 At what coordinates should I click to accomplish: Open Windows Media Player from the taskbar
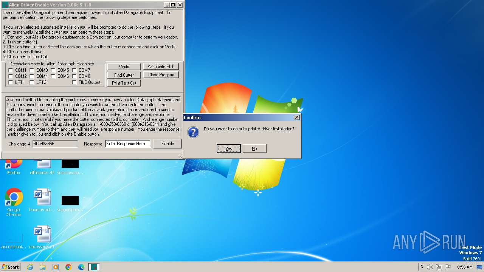coord(56,267)
